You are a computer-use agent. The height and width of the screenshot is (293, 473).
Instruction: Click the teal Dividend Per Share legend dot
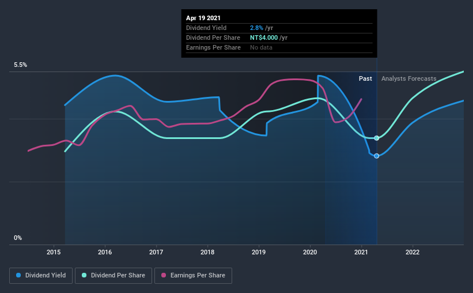click(84, 275)
